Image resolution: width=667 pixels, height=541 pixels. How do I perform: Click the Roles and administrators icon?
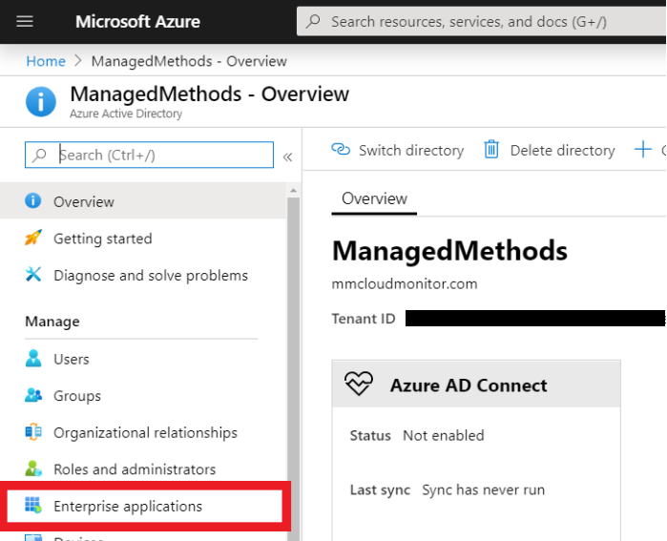[33, 469]
